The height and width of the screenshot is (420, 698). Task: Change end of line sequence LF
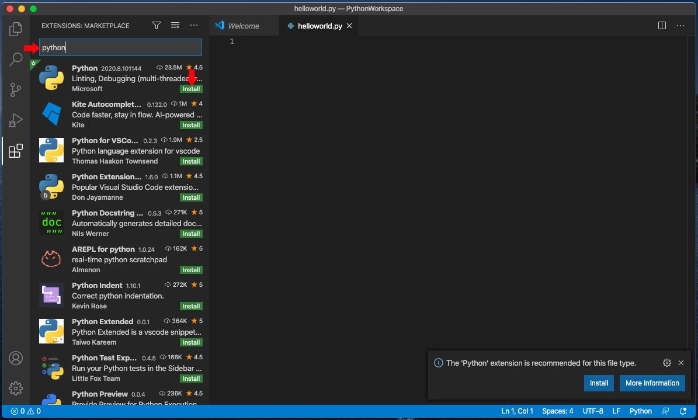pyautogui.click(x=616, y=411)
